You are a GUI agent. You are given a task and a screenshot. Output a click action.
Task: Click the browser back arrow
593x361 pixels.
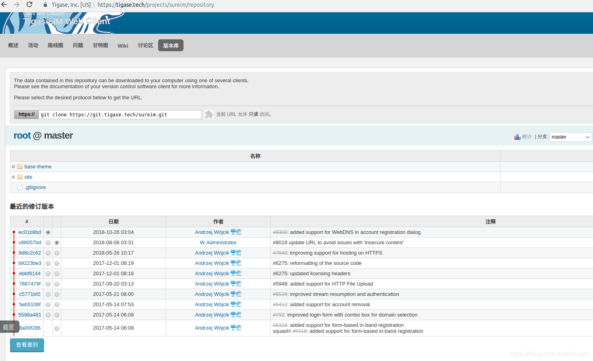[x=4, y=4]
